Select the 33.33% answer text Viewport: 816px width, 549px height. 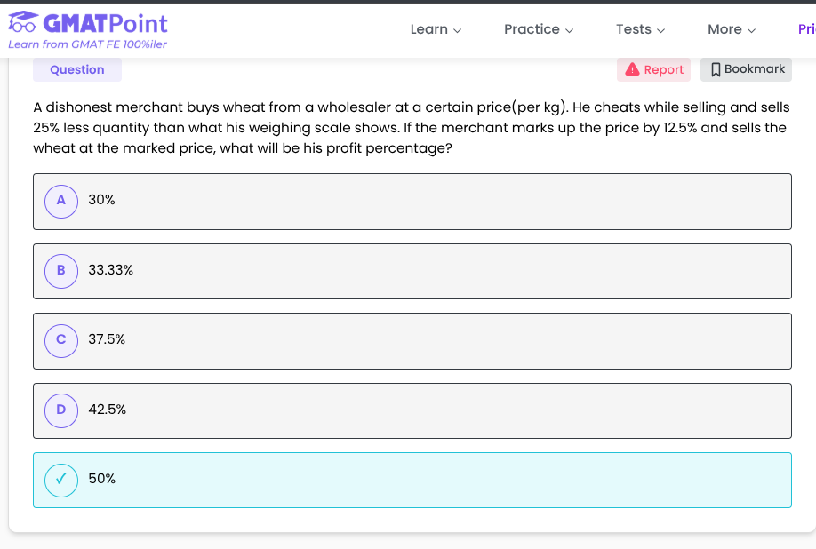pos(111,270)
